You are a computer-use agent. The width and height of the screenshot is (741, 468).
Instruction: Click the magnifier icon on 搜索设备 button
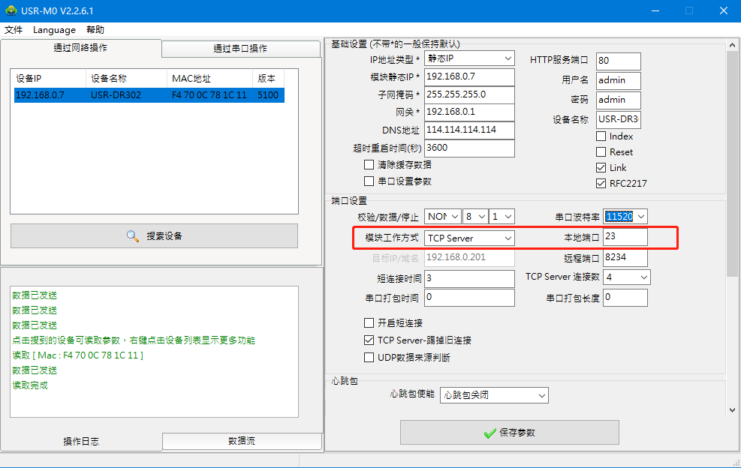[x=133, y=236]
